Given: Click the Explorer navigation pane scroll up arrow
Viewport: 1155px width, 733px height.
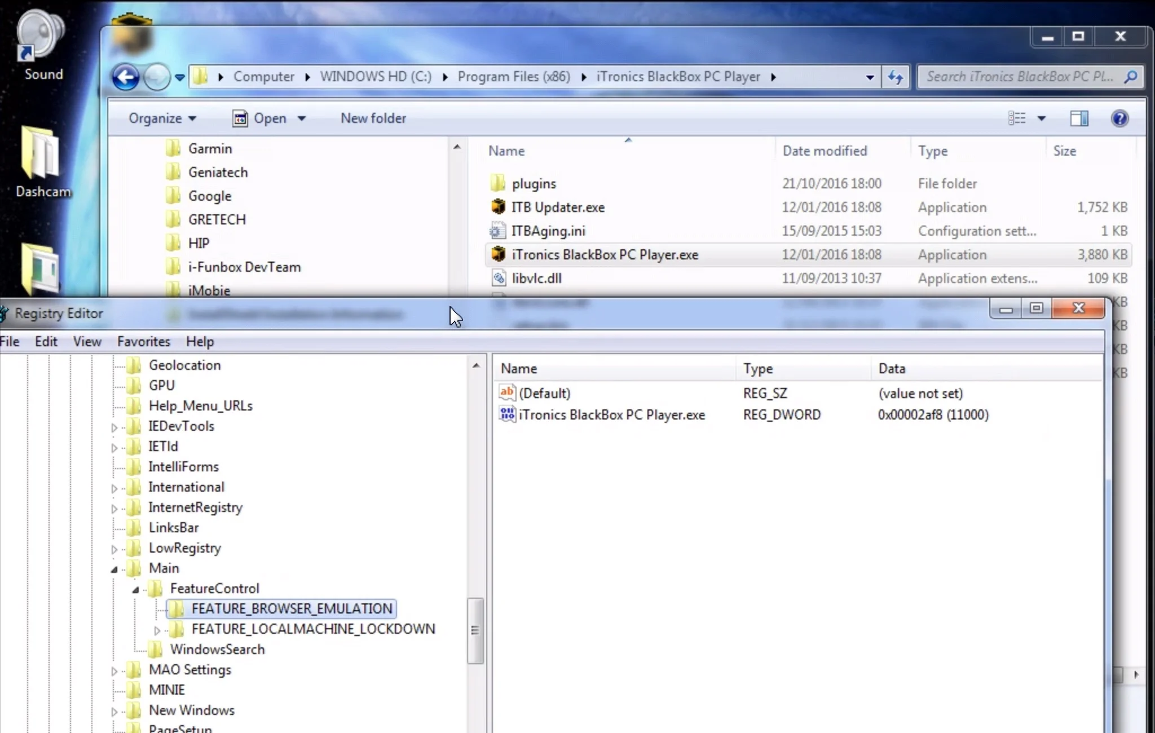Looking at the screenshot, I should point(457,147).
